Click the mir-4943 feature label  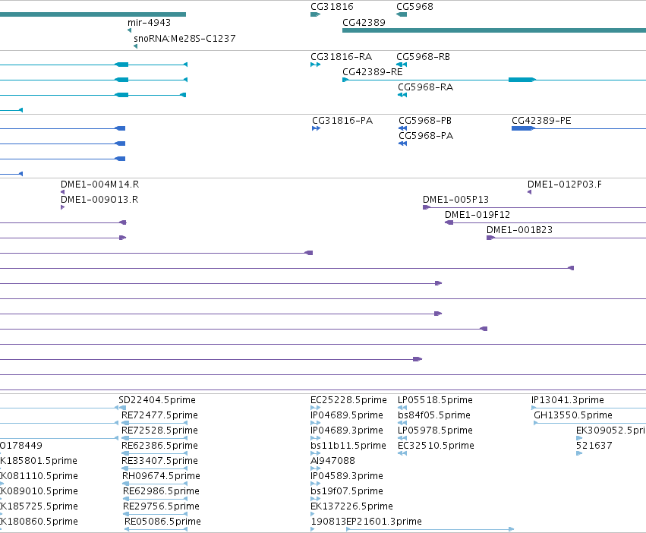[149, 23]
